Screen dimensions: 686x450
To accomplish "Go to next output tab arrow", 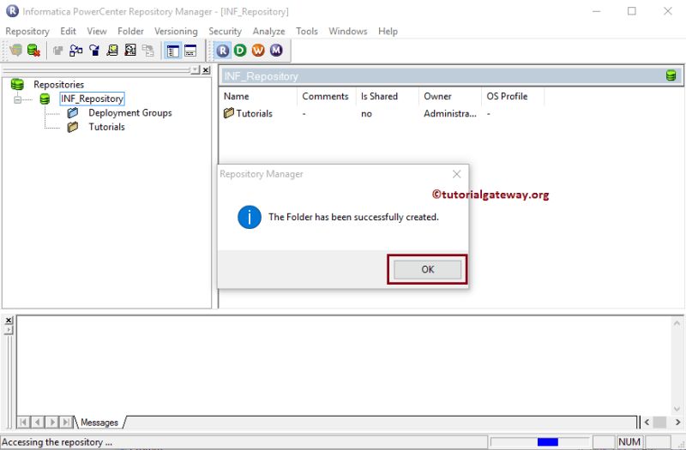I will tap(52, 423).
